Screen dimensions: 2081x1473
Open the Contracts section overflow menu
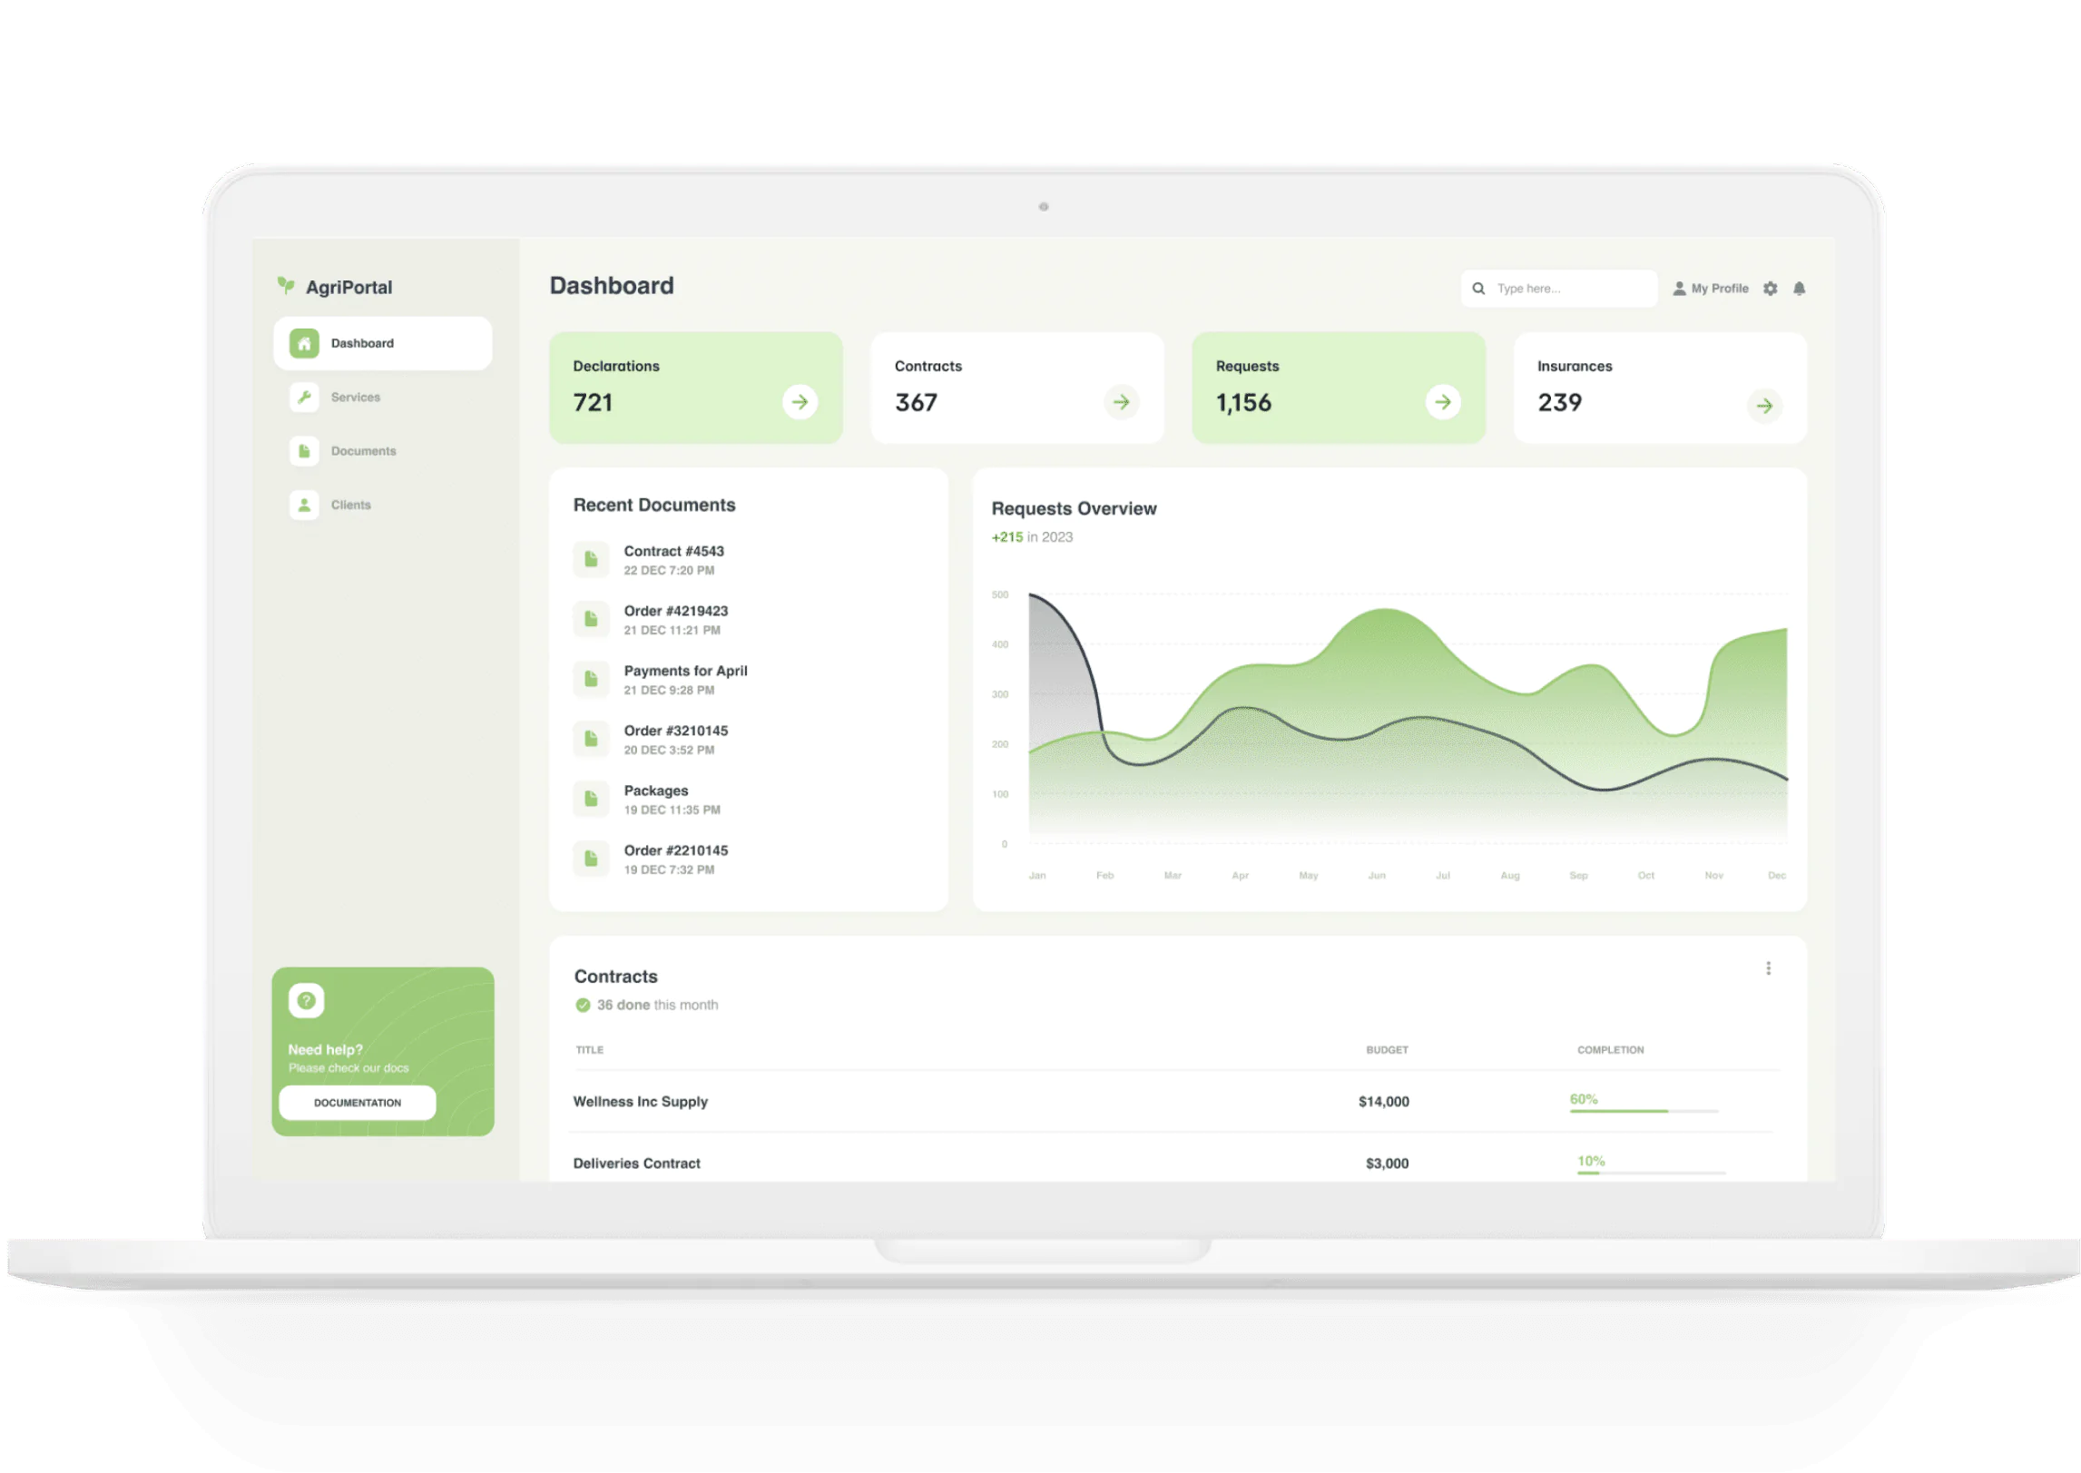click(1769, 967)
